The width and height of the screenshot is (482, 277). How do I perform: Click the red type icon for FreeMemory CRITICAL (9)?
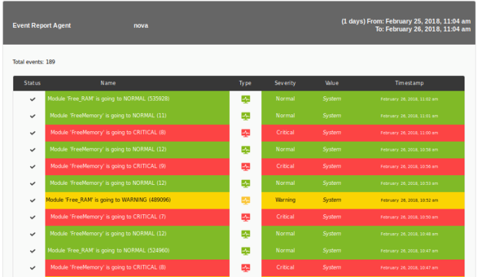[x=245, y=167]
